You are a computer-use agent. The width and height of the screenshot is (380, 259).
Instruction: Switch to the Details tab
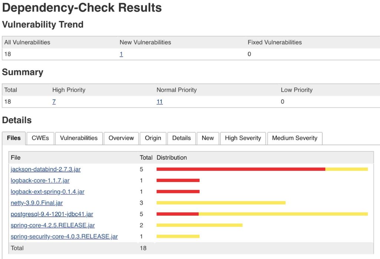pos(181,138)
